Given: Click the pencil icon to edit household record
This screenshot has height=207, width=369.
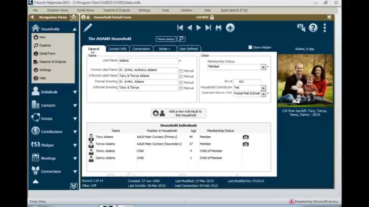Looking at the screenshot, I should 88,27.
